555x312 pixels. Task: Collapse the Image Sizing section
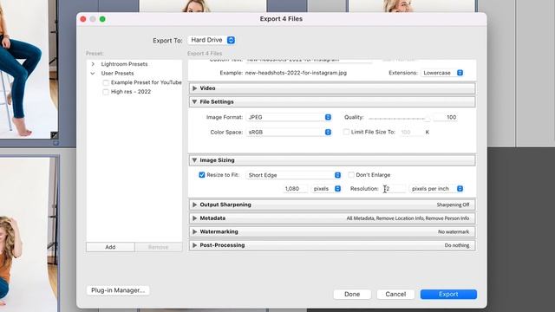pyautogui.click(x=194, y=160)
